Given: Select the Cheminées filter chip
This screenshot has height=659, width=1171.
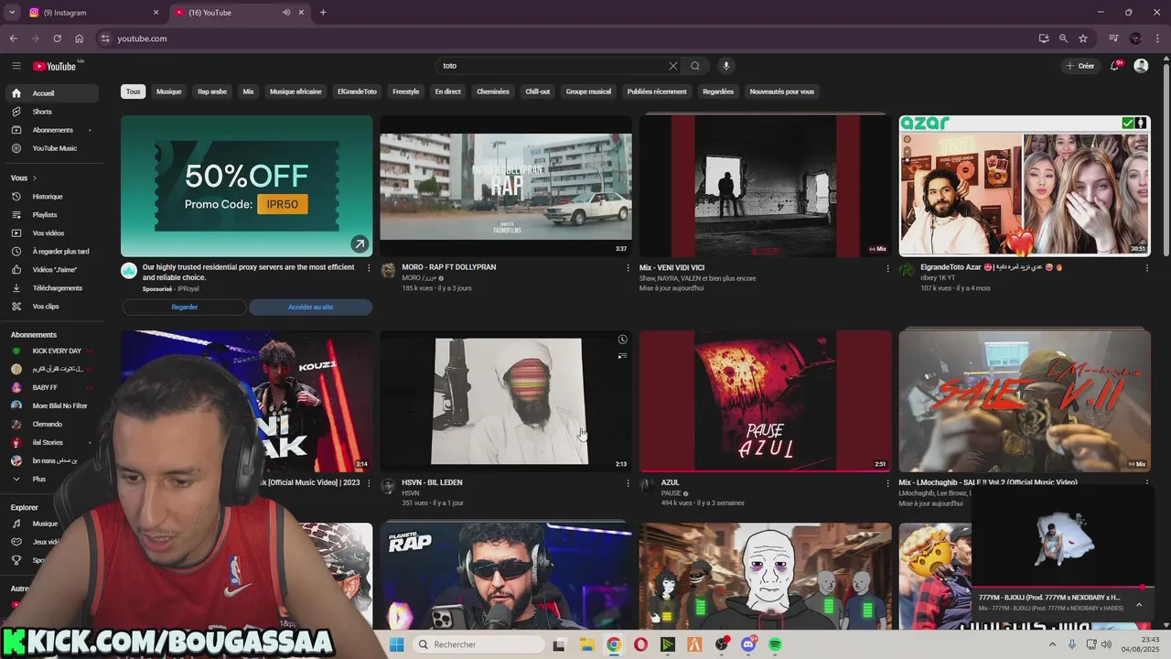Looking at the screenshot, I should (493, 92).
